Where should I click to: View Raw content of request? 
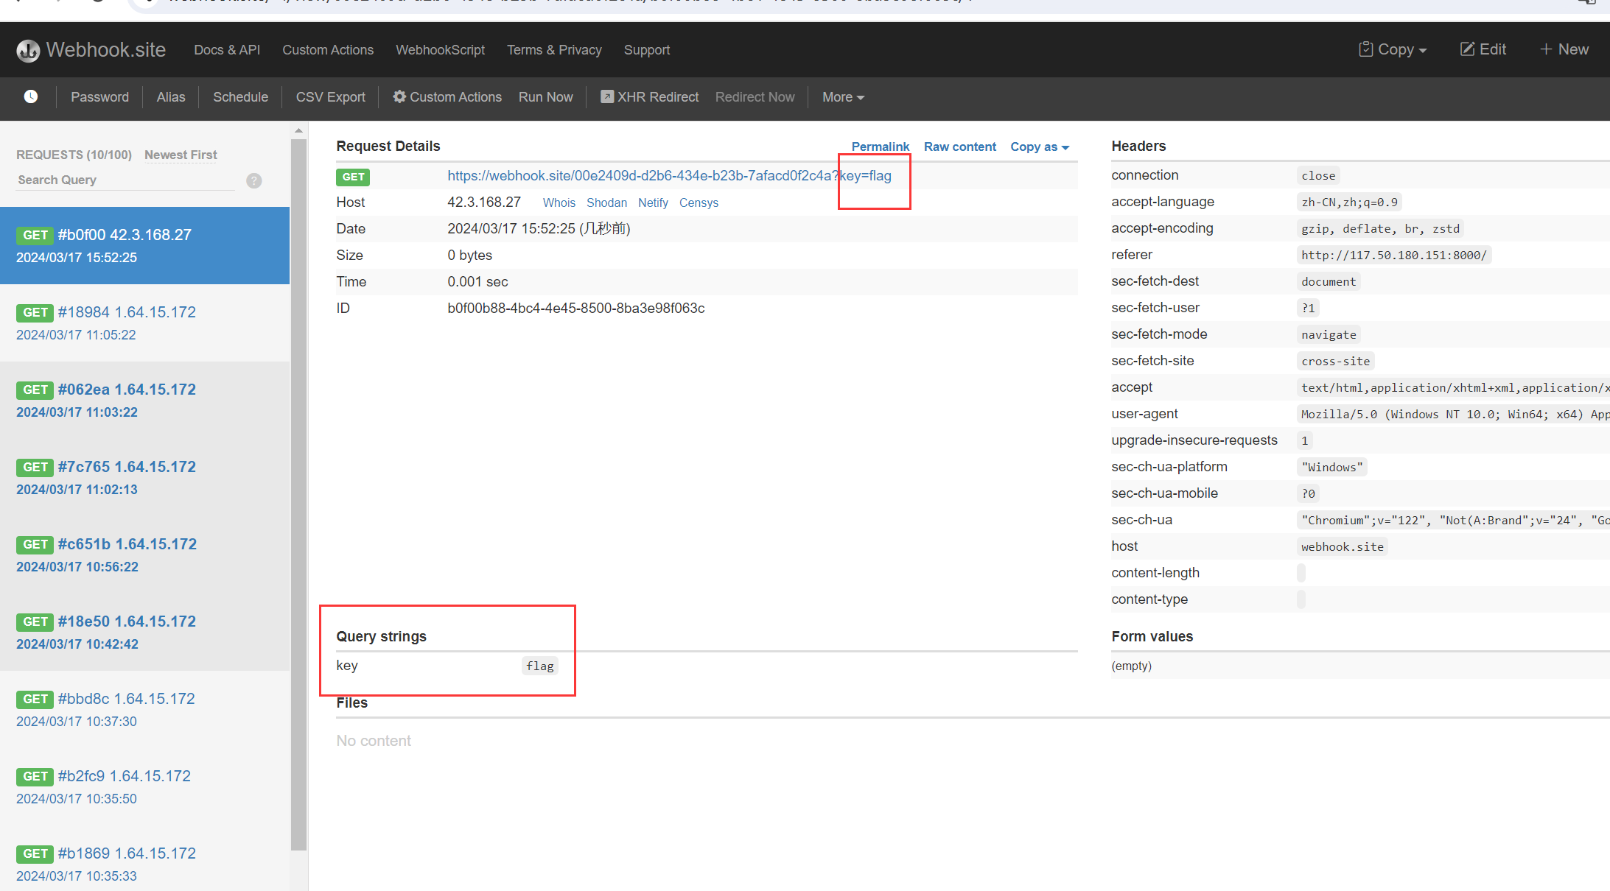[x=959, y=147]
